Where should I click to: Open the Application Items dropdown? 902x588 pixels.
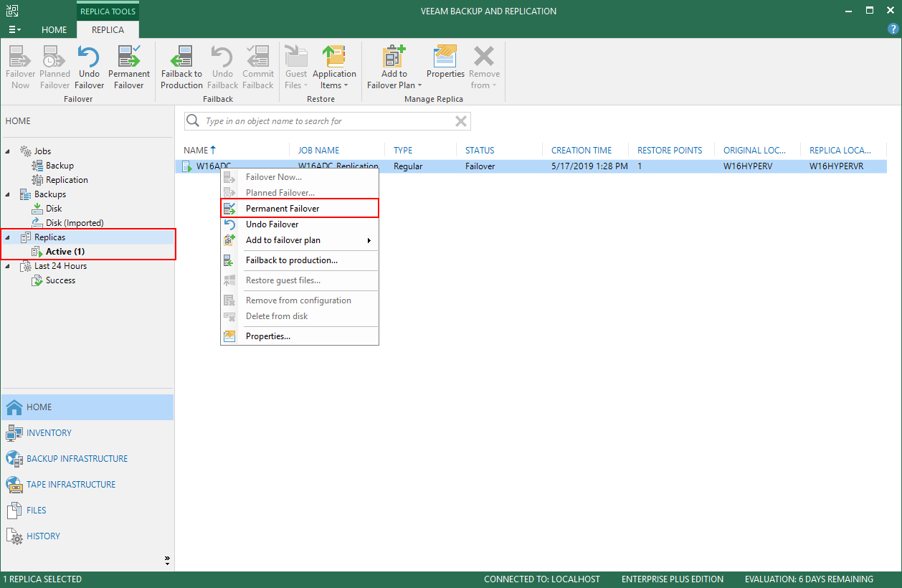334,67
